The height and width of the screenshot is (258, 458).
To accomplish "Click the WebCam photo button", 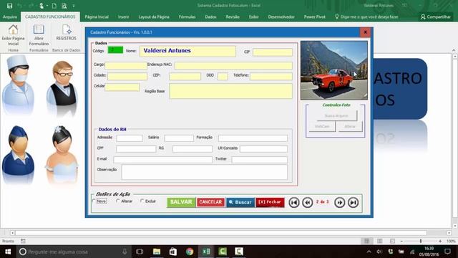I will tap(322, 126).
